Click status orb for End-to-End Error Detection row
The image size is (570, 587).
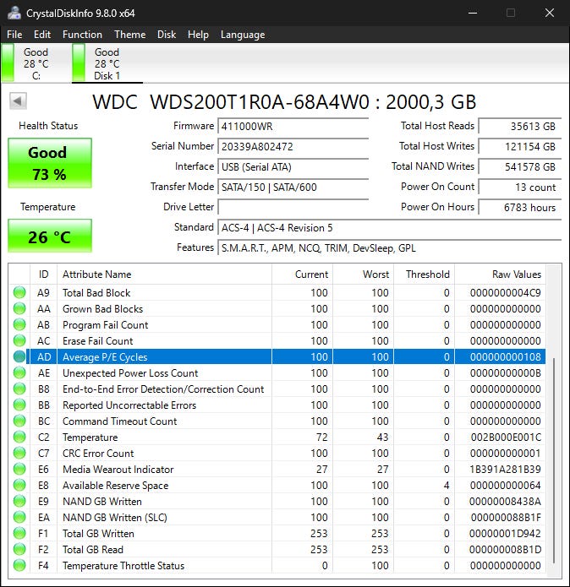pos(19,389)
